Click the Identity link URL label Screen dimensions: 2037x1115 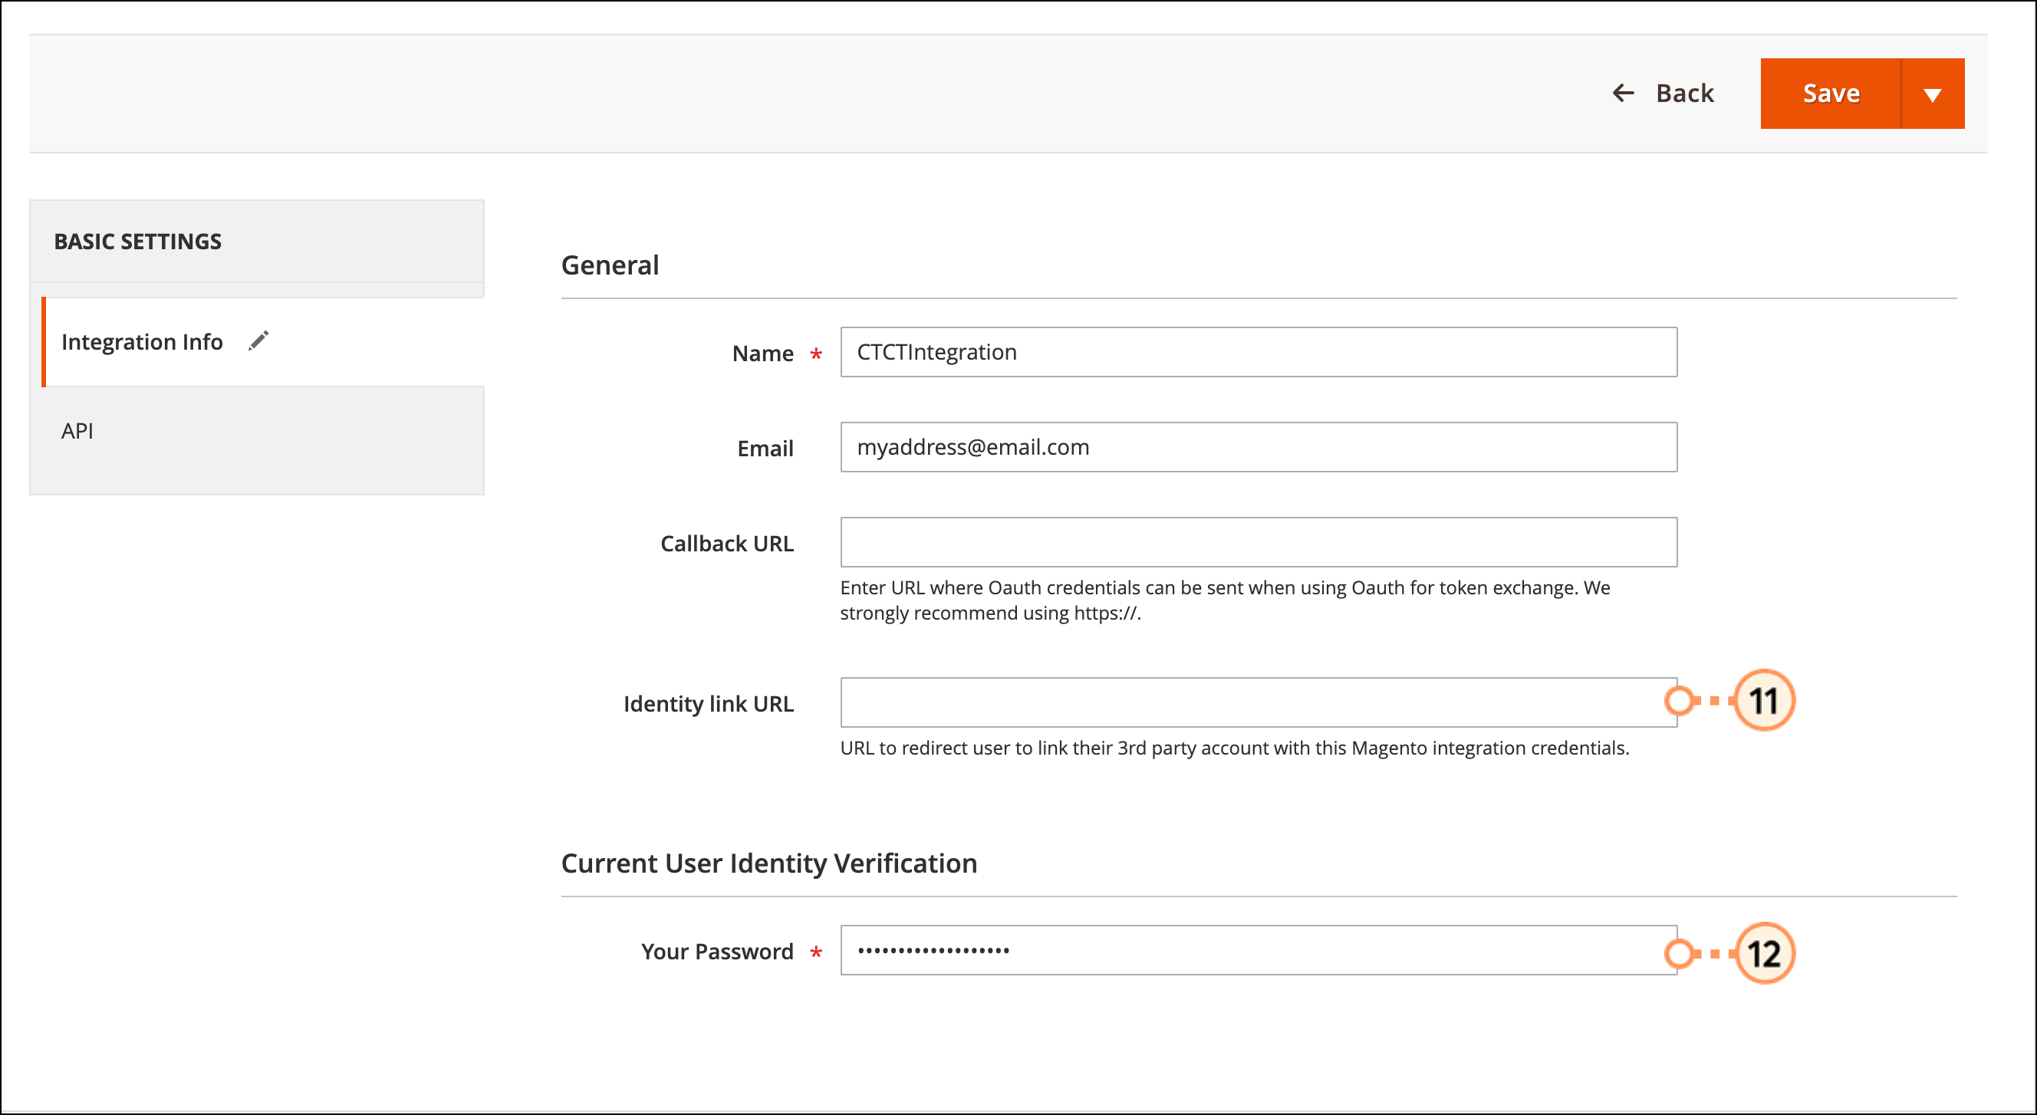[709, 704]
